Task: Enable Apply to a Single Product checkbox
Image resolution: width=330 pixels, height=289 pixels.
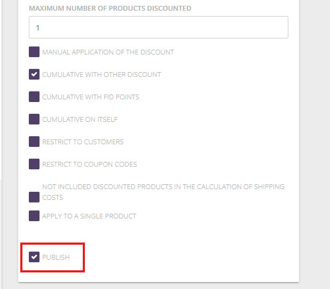Action: (34, 216)
